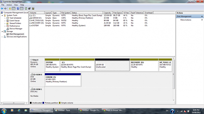Click the Refresh toolbar icon
Viewport: 204px width, 114px height.
pos(26,9)
